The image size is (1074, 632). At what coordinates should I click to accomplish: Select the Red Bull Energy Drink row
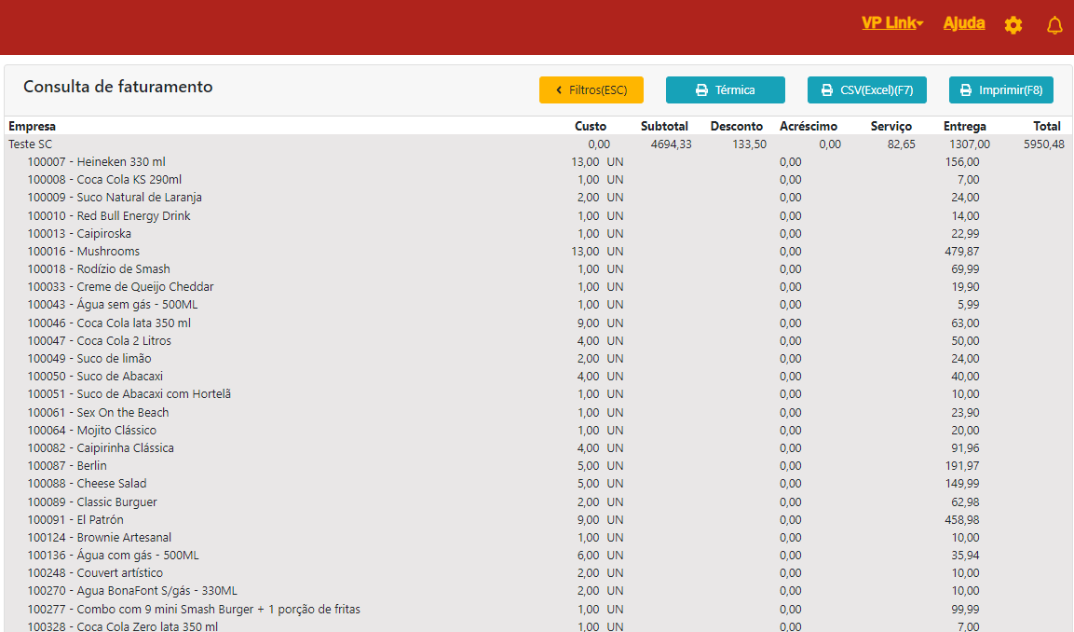tap(108, 216)
